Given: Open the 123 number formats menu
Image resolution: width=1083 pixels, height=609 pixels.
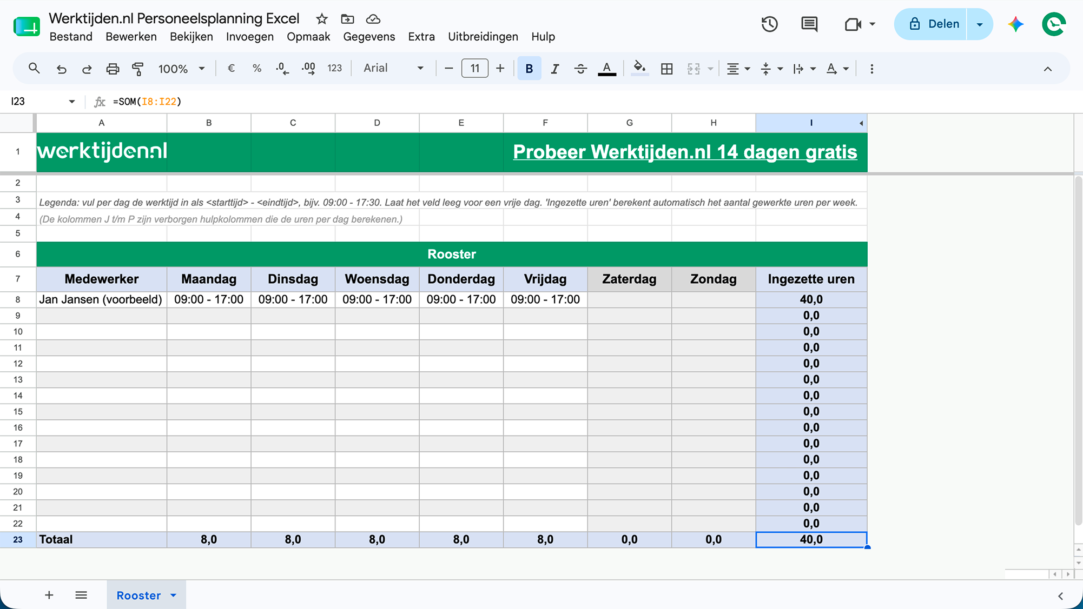Looking at the screenshot, I should click(x=335, y=69).
